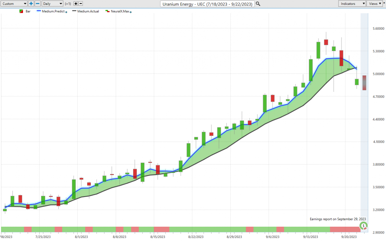Click the 5.60000 price axis label
The image size is (386, 241).
tap(378, 29)
